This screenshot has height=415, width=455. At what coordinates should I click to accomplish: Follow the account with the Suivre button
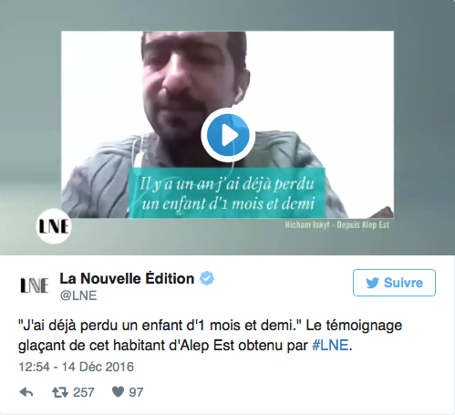tap(394, 283)
